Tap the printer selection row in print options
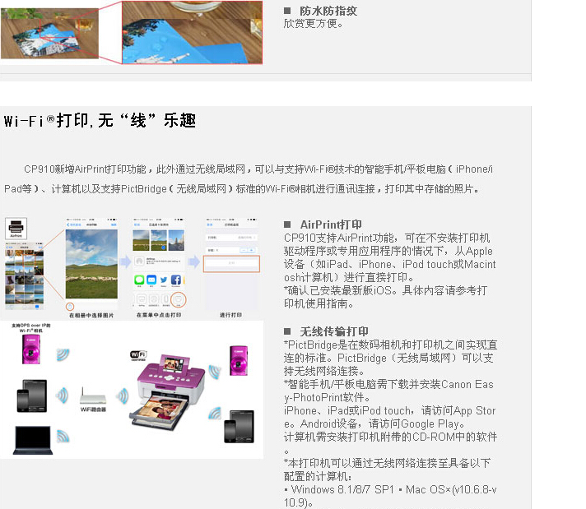 coord(231,238)
